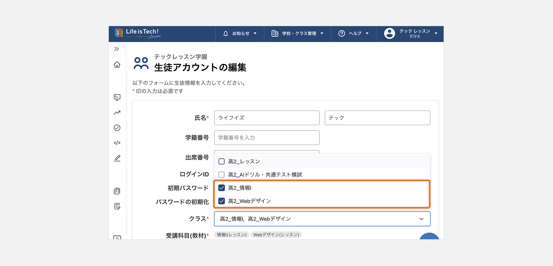Open the monitor terminal sidebar icon
553x266 pixels.
tap(117, 97)
